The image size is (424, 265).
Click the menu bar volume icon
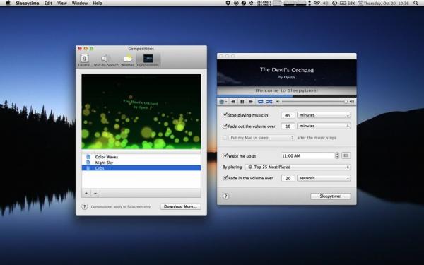click(326, 4)
